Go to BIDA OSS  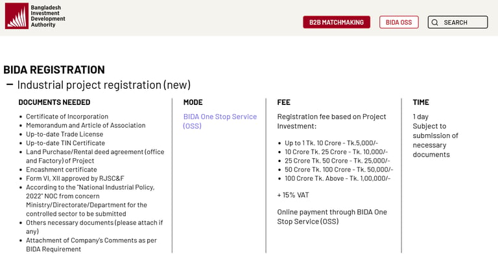399,22
